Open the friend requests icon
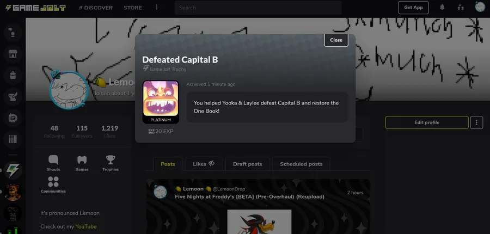The width and height of the screenshot is (490, 234). pyautogui.click(x=461, y=7)
